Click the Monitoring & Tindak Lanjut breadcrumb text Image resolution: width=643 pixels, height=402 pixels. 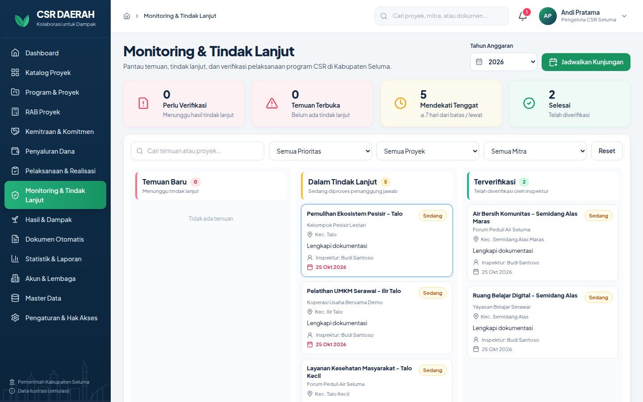click(x=180, y=16)
